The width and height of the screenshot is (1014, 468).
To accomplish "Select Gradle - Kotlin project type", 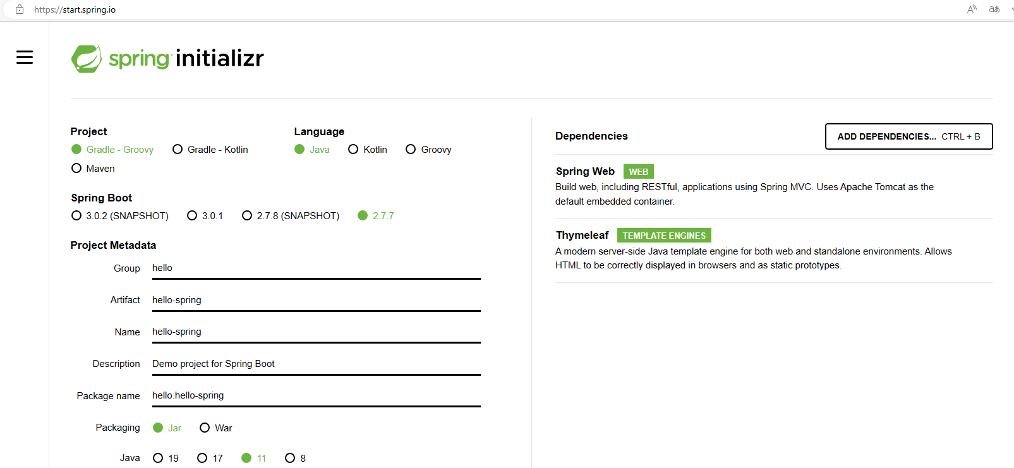I will coord(210,150).
